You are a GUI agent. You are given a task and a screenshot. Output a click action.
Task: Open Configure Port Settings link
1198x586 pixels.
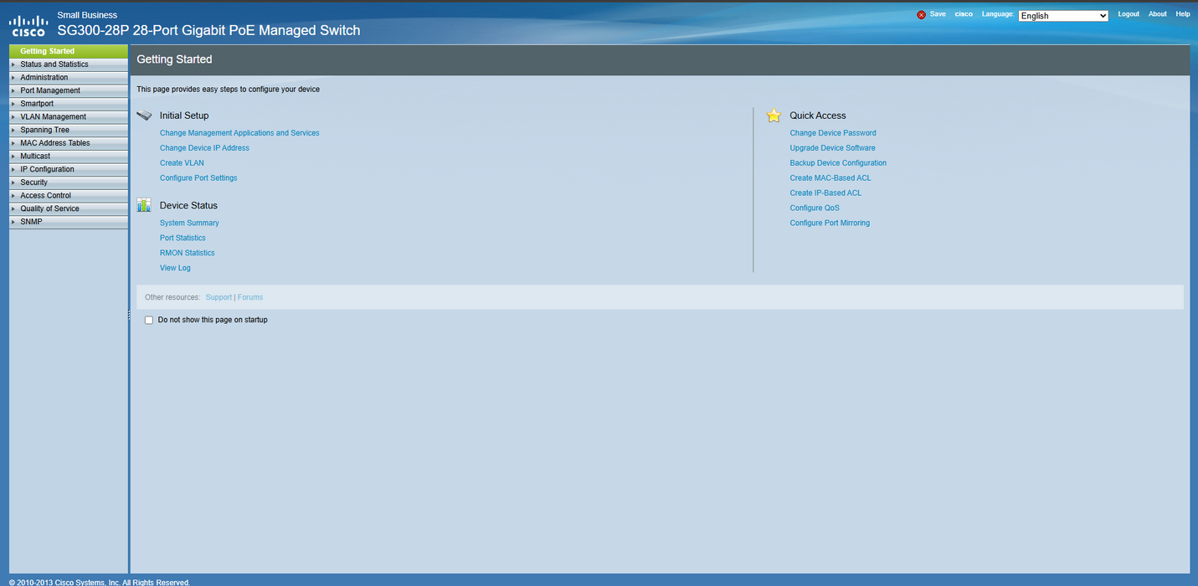[198, 178]
